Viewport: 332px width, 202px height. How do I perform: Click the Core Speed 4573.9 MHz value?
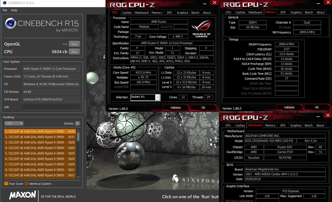(143, 72)
